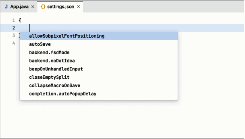Image resolution: width=245 pixels, height=139 pixels.
Task: Select collapseMacroOnSave suggestion
Action: 99,85
